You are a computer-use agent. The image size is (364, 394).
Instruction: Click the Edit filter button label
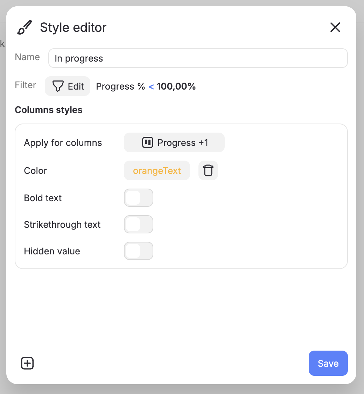pyautogui.click(x=76, y=86)
